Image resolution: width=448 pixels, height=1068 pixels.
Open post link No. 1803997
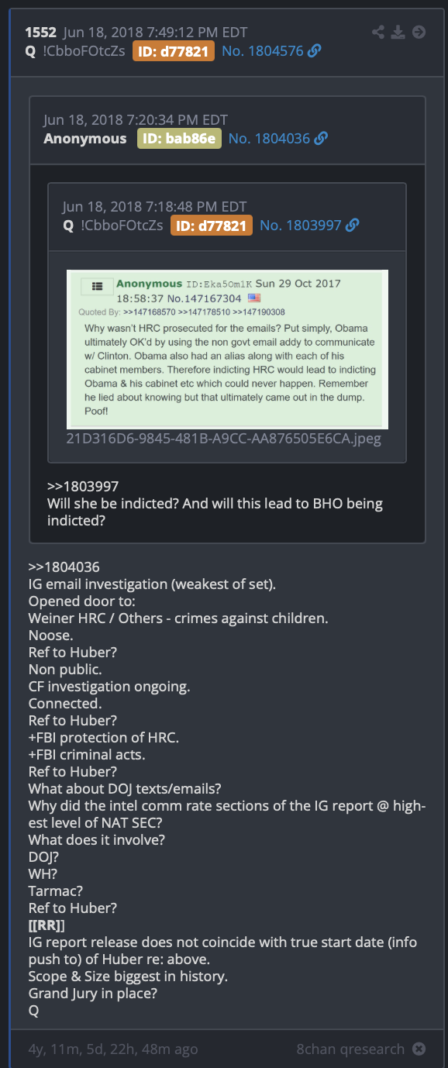click(x=301, y=226)
